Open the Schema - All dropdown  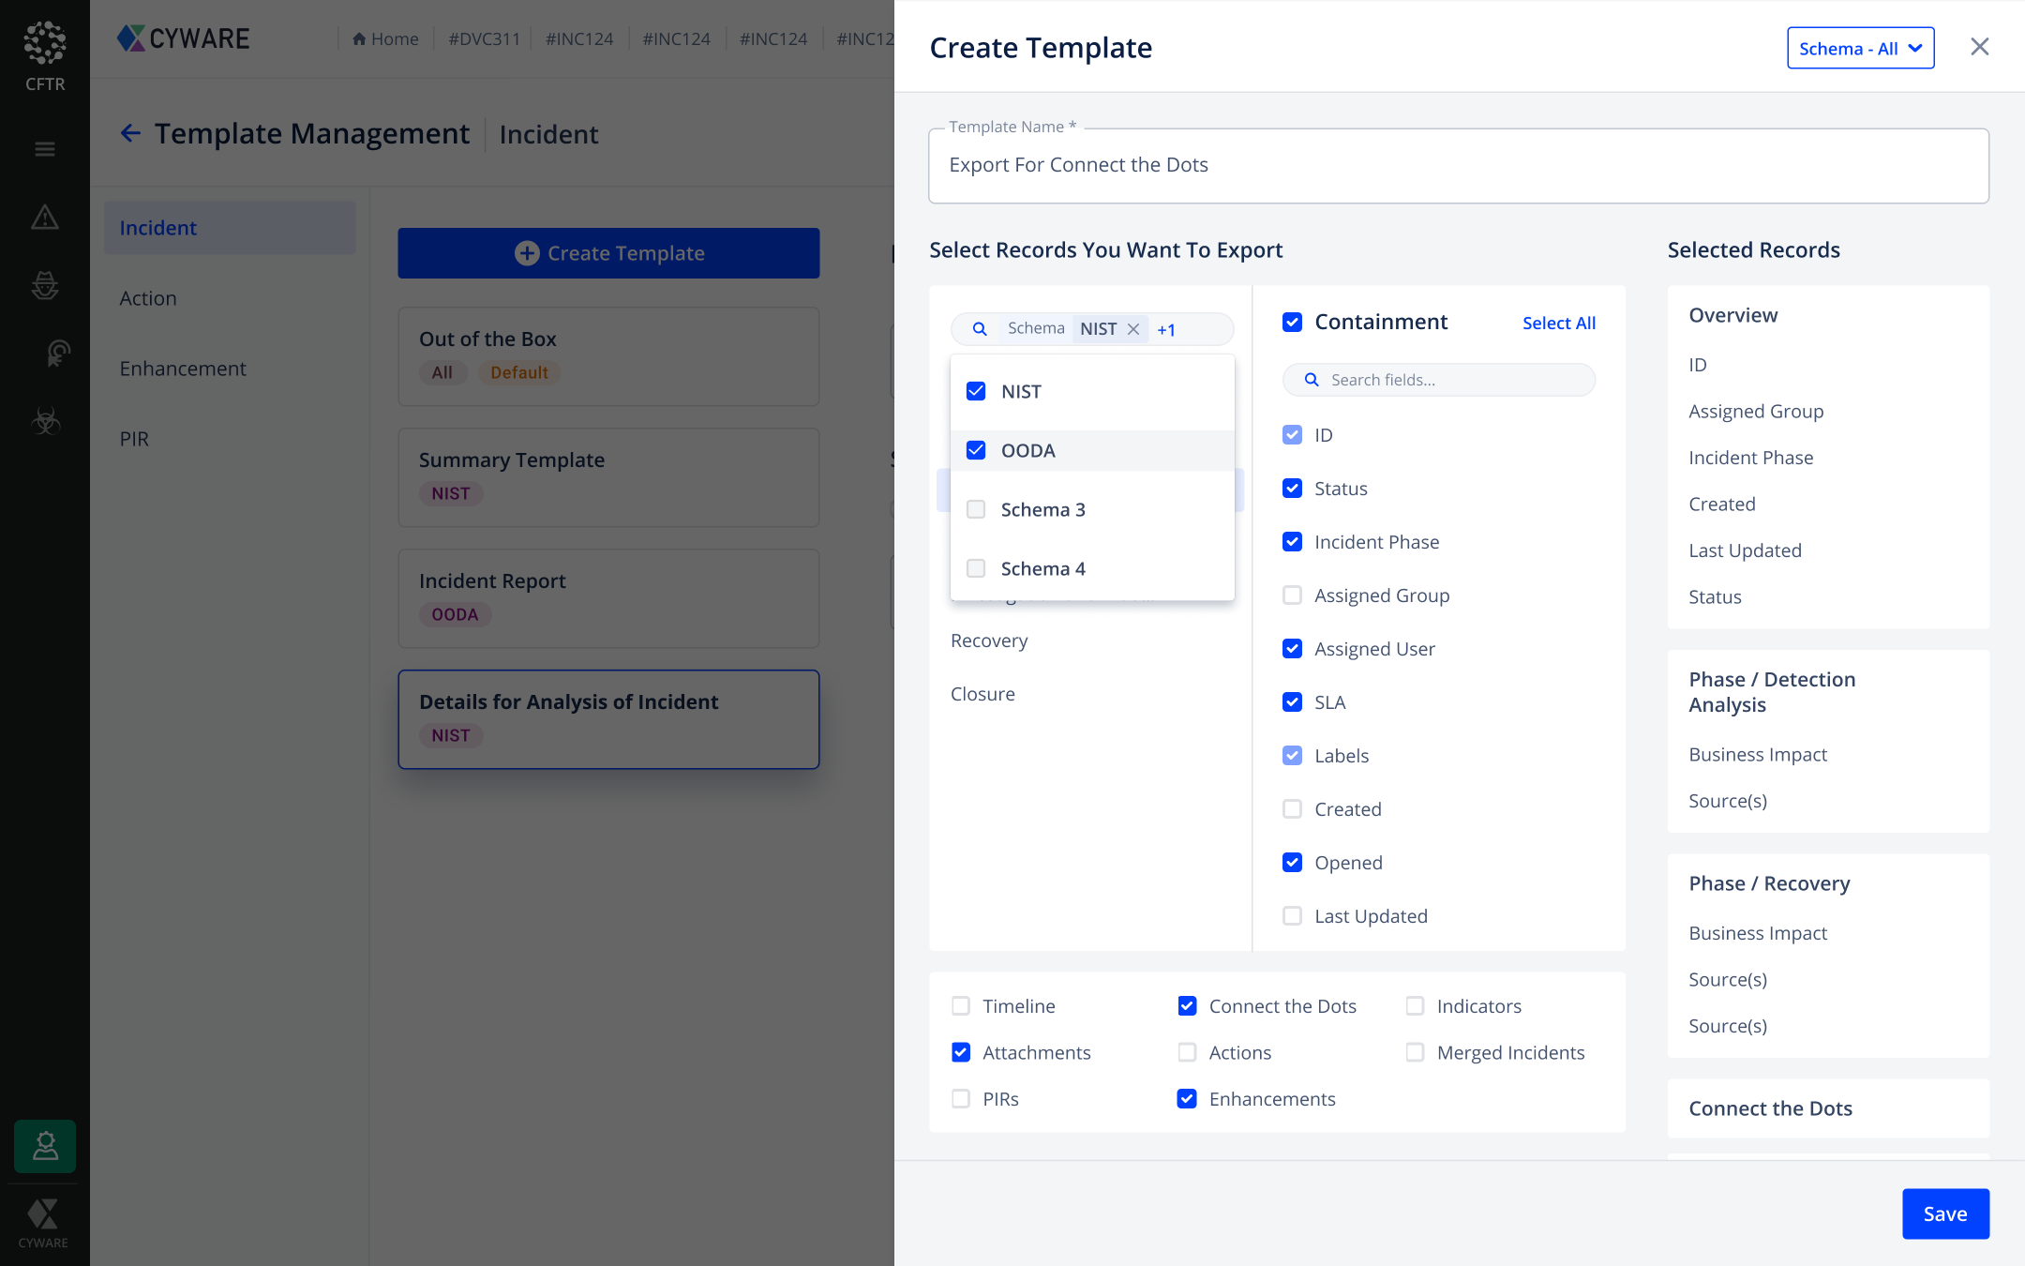(1860, 48)
